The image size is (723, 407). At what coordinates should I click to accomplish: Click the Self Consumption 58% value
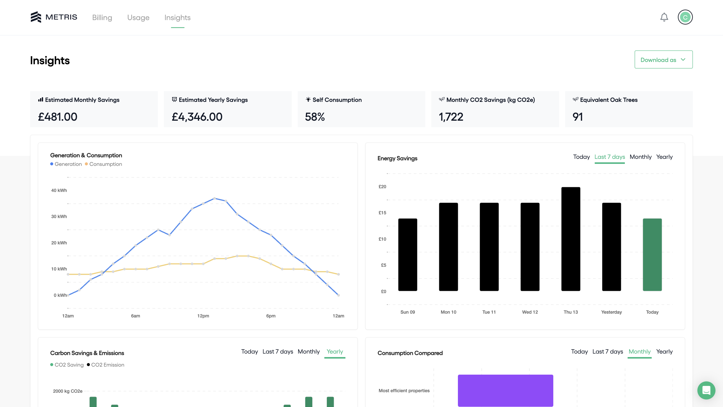(x=315, y=117)
